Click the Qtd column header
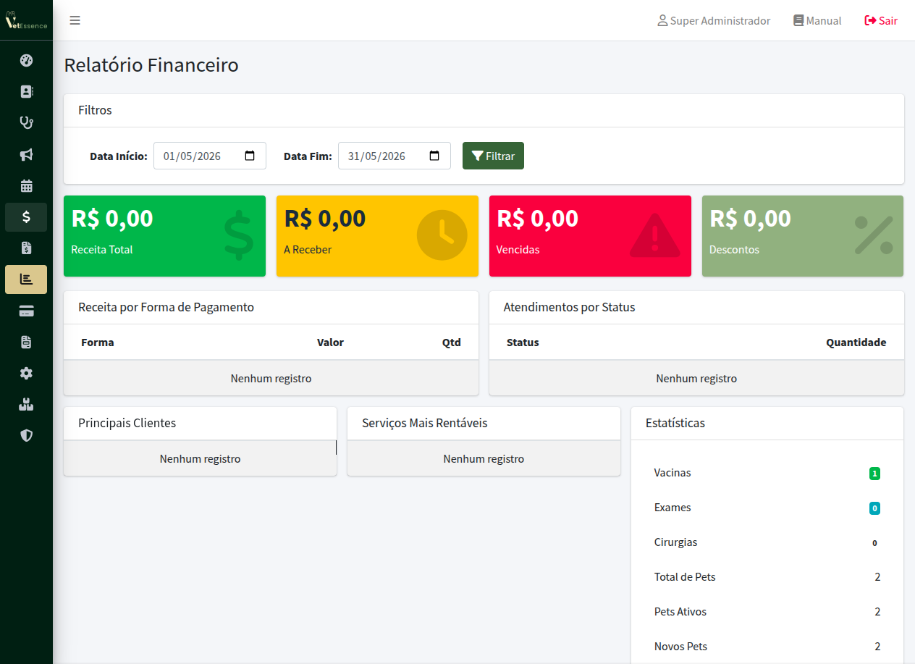The image size is (915, 664). (452, 342)
